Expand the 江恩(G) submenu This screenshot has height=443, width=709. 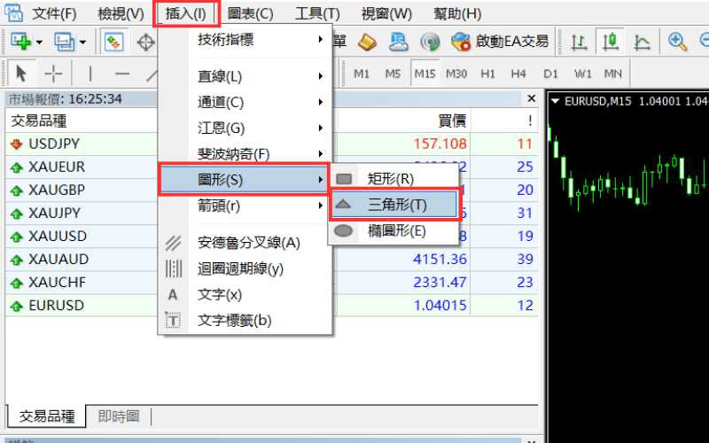tap(245, 128)
